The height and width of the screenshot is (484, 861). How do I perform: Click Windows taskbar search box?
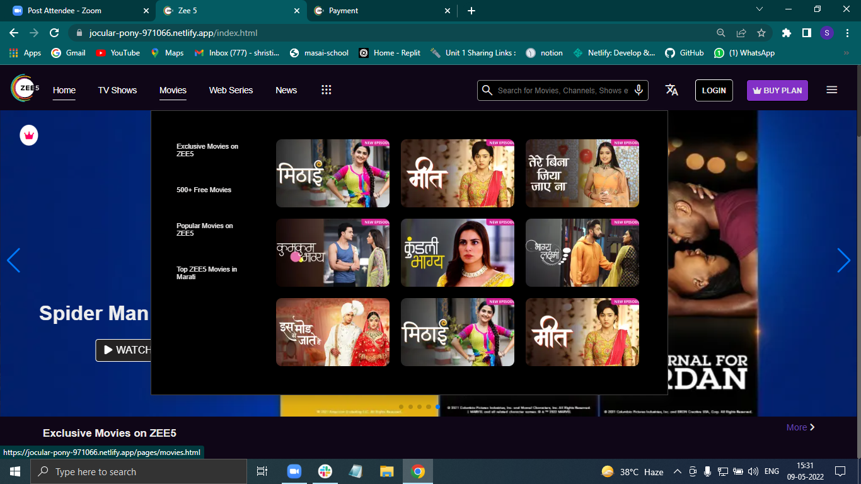(x=138, y=471)
